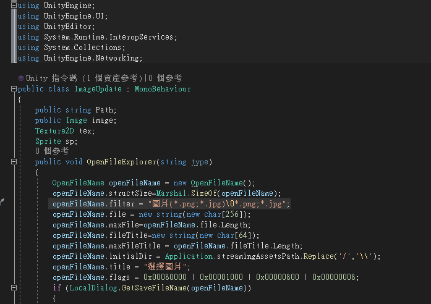Click flag value "0x00000008"
The image size is (431, 304).
334,277
